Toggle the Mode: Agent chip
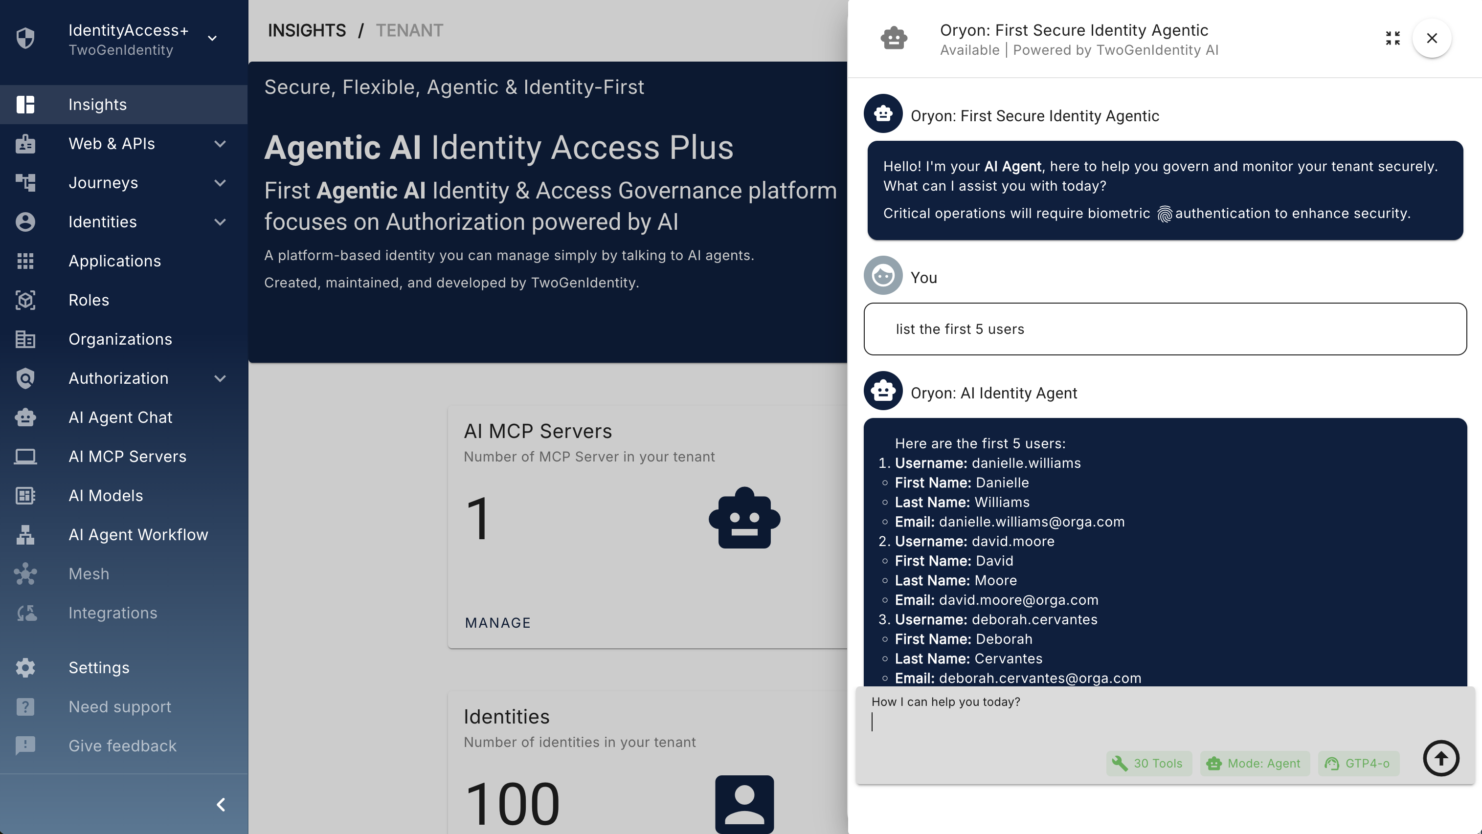The height and width of the screenshot is (834, 1482). pyautogui.click(x=1255, y=763)
